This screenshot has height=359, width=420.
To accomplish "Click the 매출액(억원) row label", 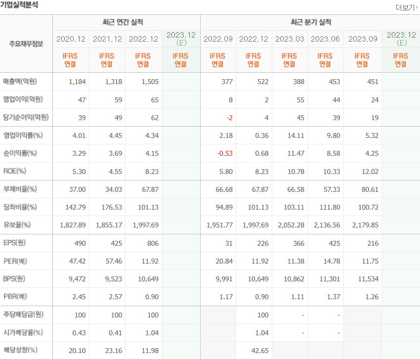I will [x=20, y=82].
